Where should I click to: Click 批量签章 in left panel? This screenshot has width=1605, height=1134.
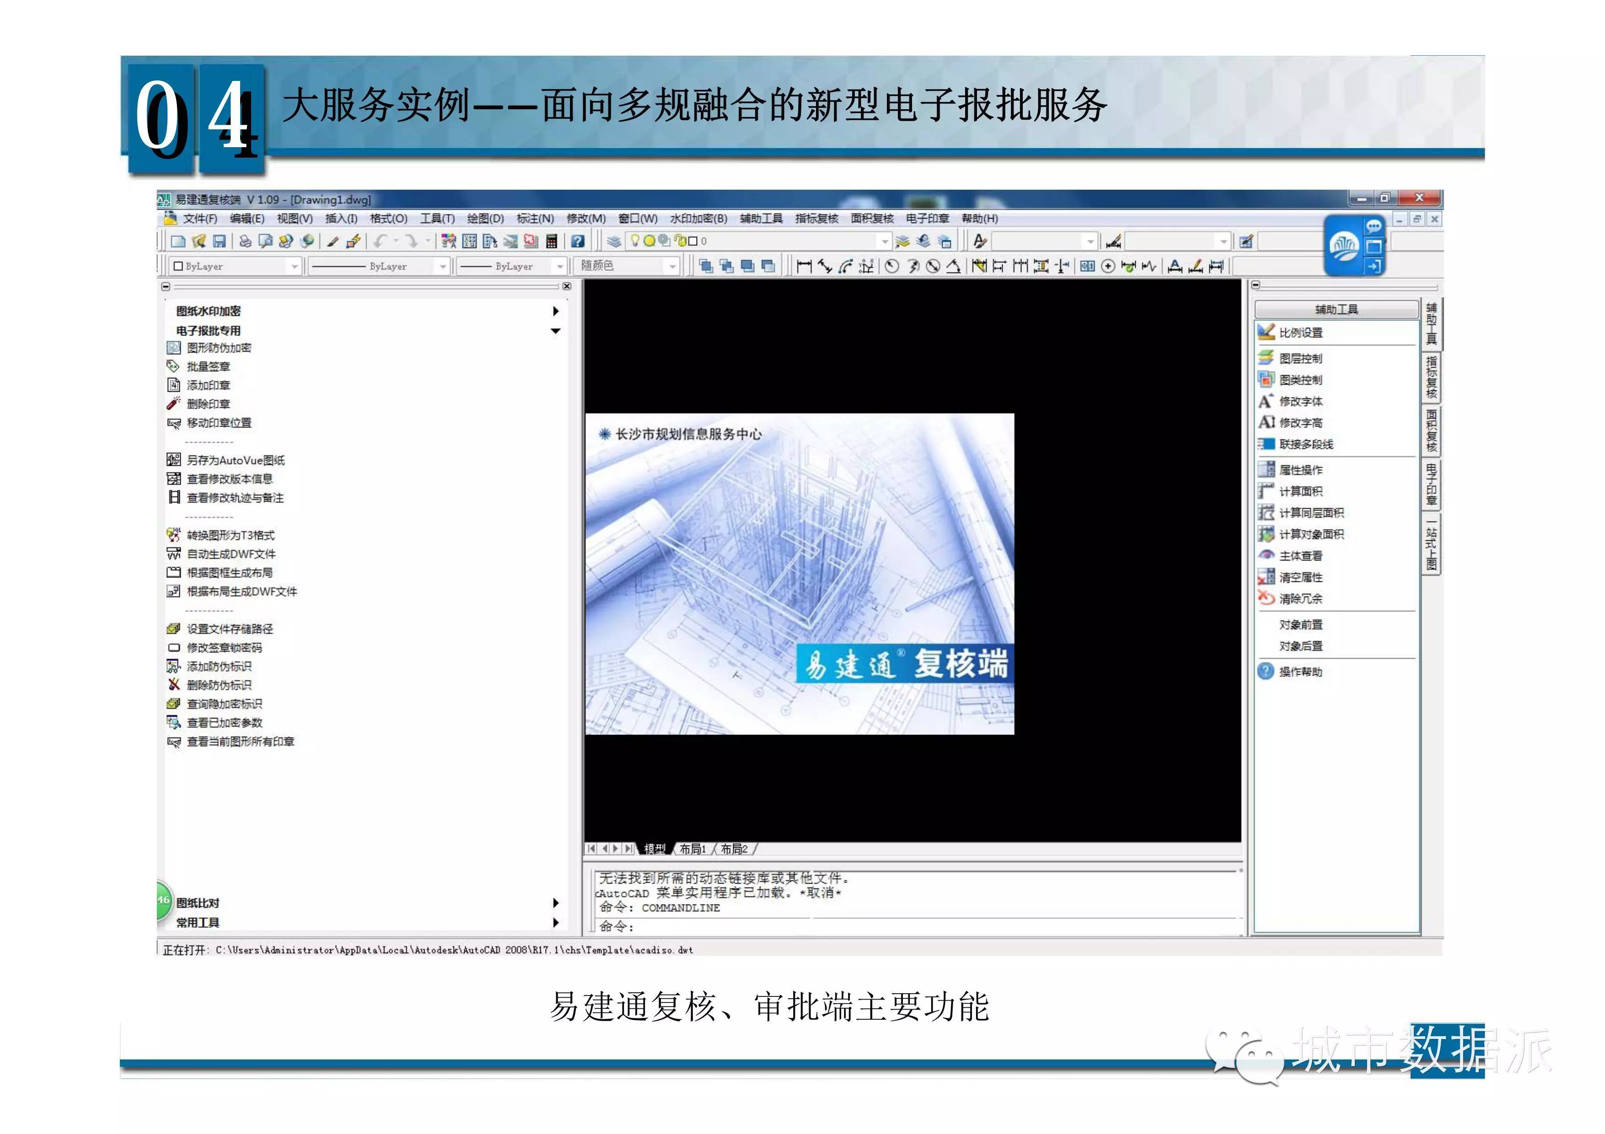pyautogui.click(x=208, y=367)
